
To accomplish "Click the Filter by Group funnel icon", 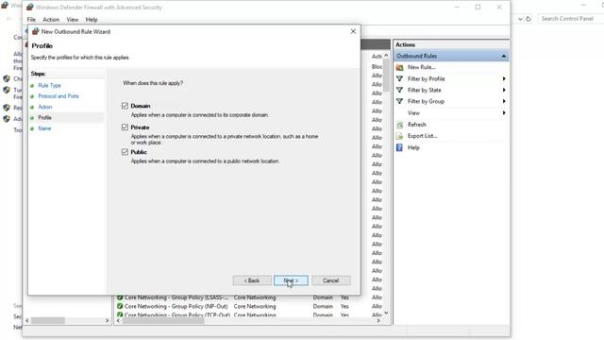I will point(399,101).
